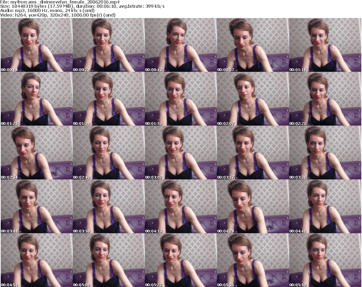The image size is (362, 287).
Task: Select the thumbnail at timestamp 00:05:36
Action: pyautogui.click(x=253, y=260)
